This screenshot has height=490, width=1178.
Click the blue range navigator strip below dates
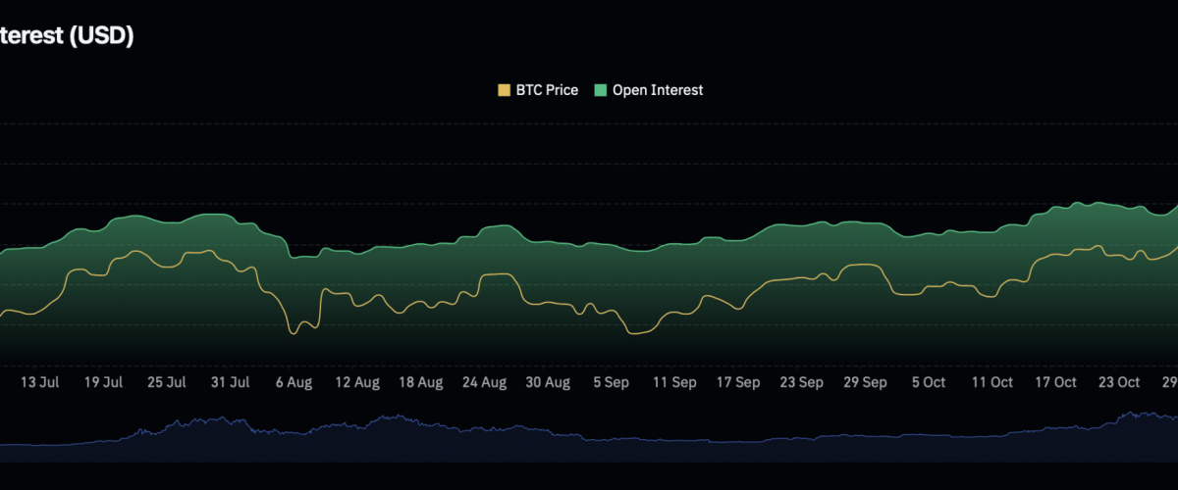[589, 439]
